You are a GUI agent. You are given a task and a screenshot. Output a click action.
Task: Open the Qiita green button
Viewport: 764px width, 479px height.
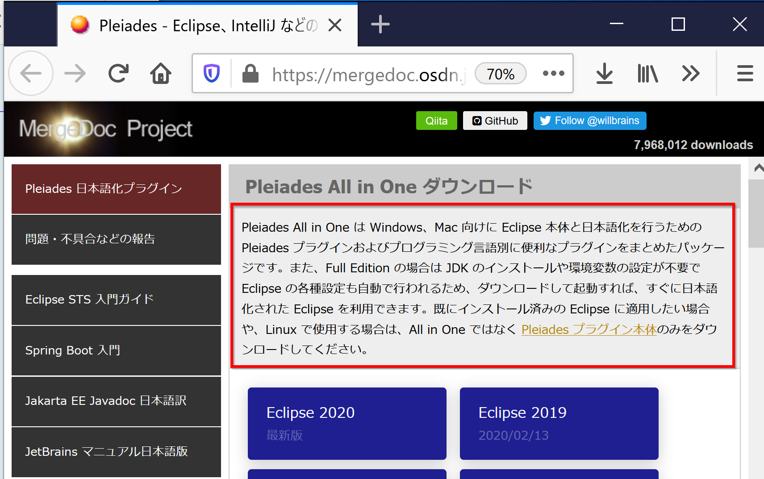pos(436,121)
